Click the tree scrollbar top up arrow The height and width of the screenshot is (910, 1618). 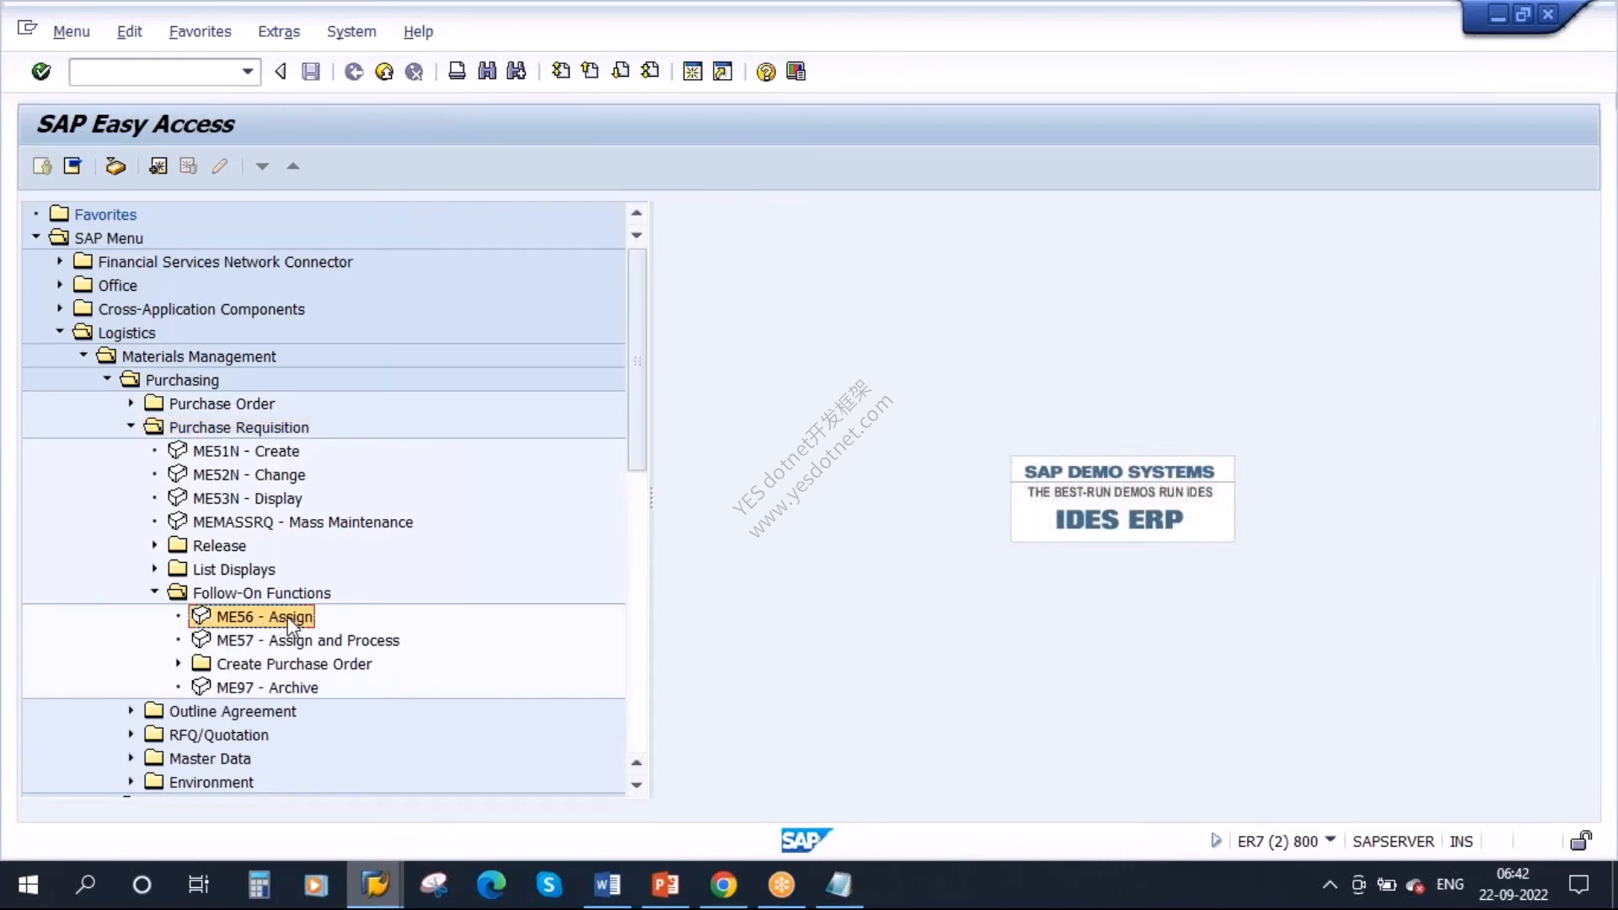[637, 213]
